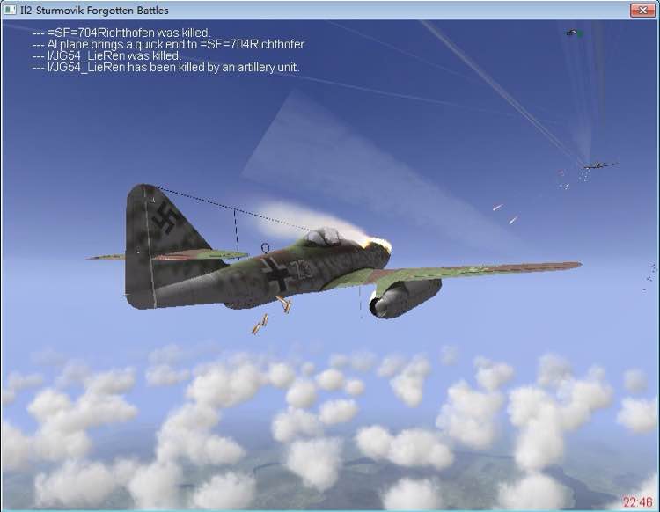Viewport: 660px width, 512px height.
Task: Click the "AI plane brings a quick end" message
Action: click(168, 44)
